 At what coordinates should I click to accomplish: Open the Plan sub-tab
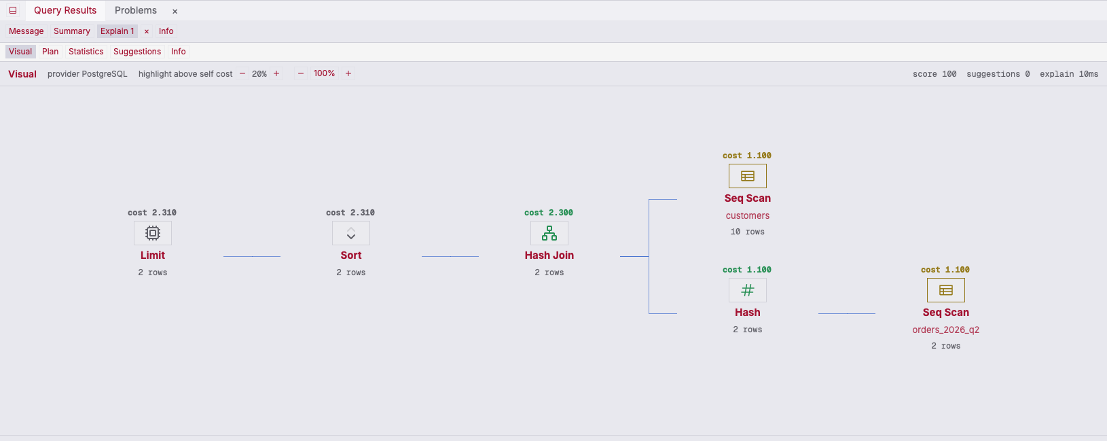click(50, 52)
